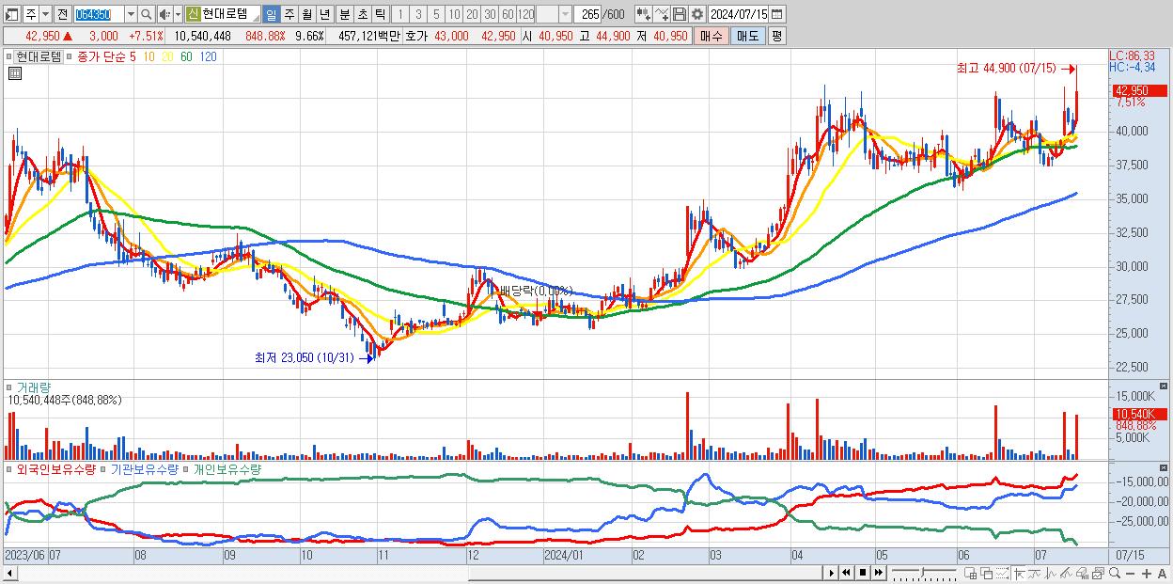
Task: Select the 20 interval button
Action: tap(472, 14)
